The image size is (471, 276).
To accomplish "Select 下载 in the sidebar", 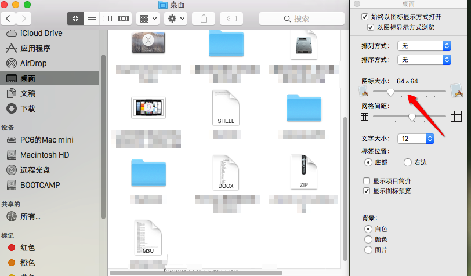I will pos(28,108).
